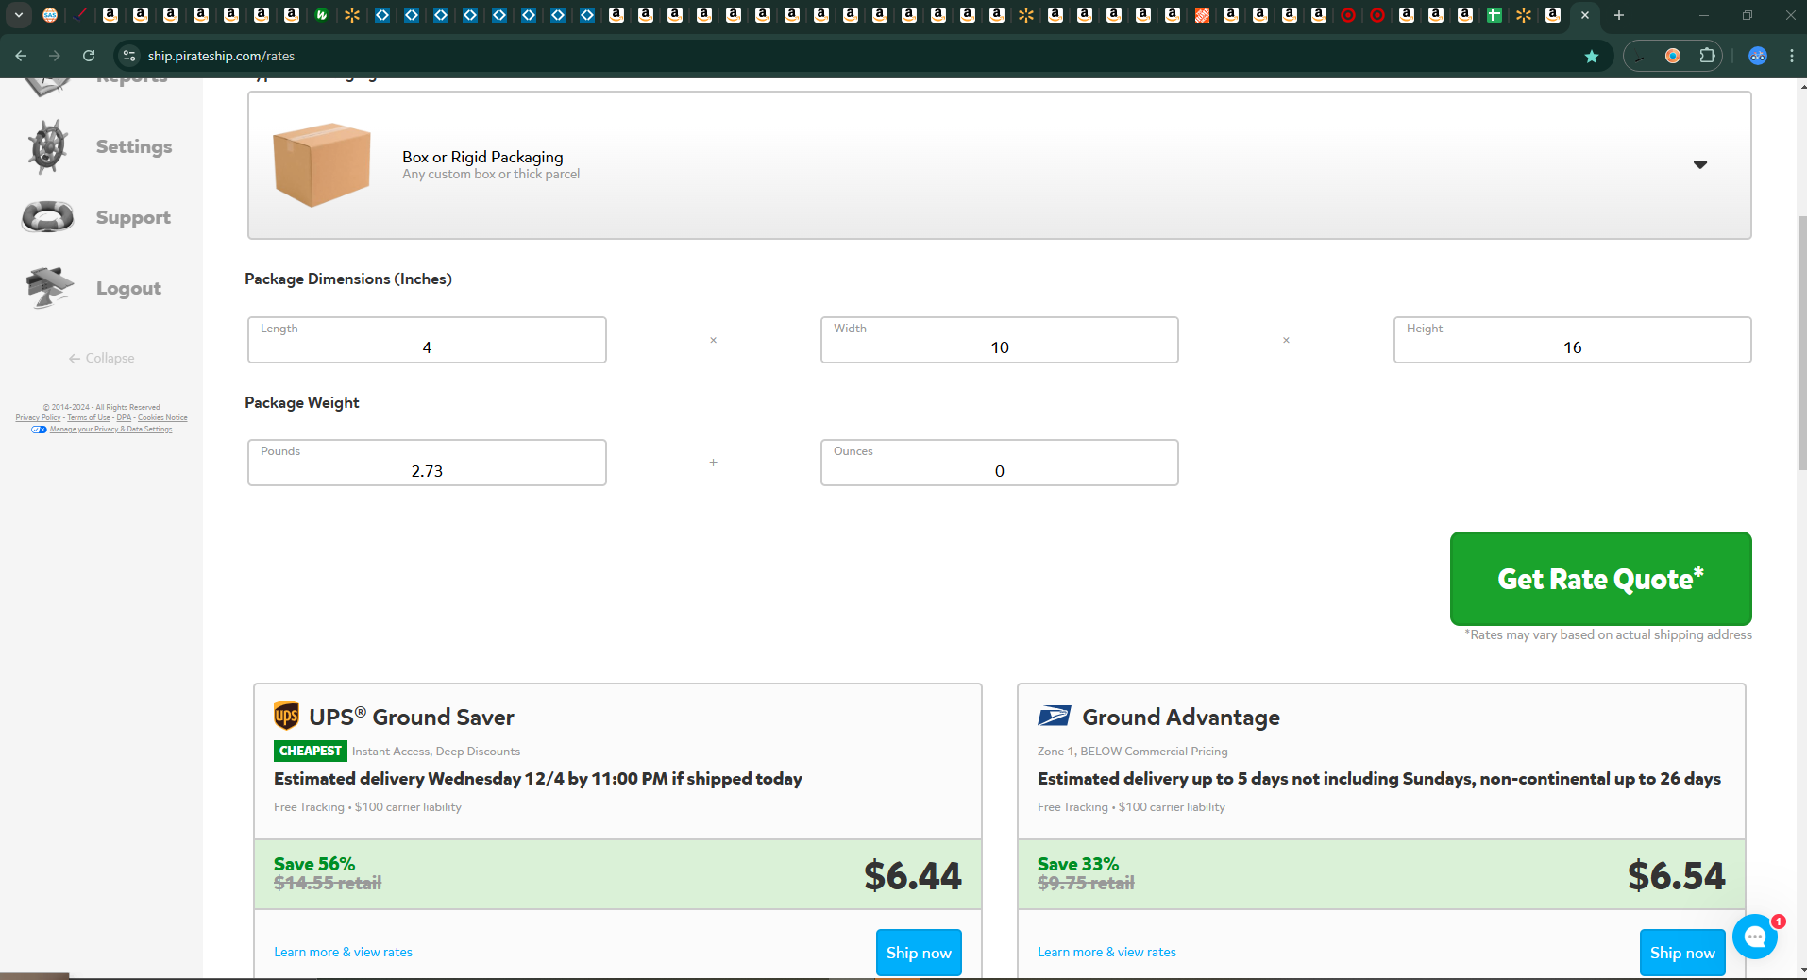Click the USPS eagle logo
Screen dimensions: 1807x980
1054,717
